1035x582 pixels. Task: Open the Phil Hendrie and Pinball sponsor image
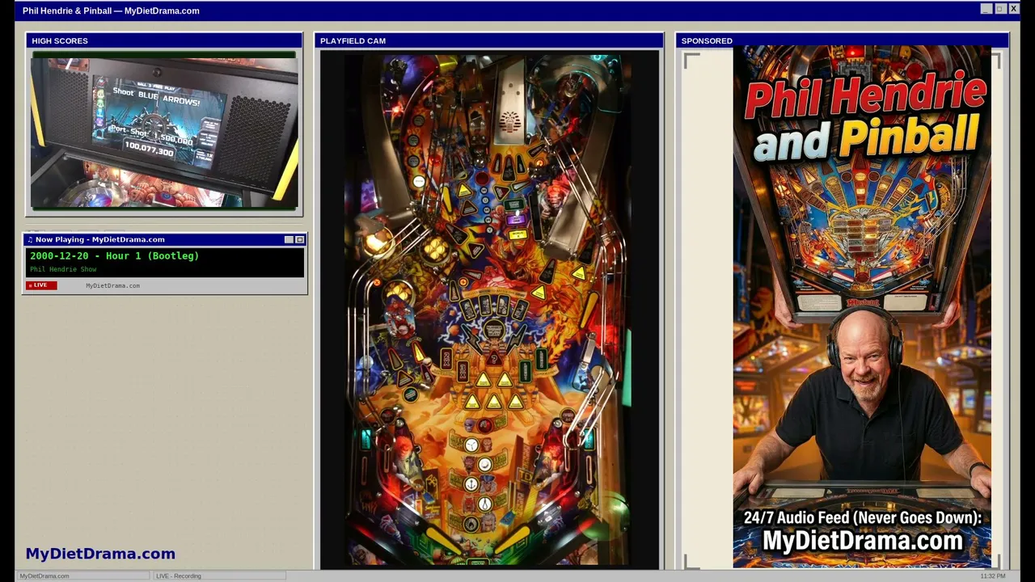pyautogui.click(x=862, y=307)
